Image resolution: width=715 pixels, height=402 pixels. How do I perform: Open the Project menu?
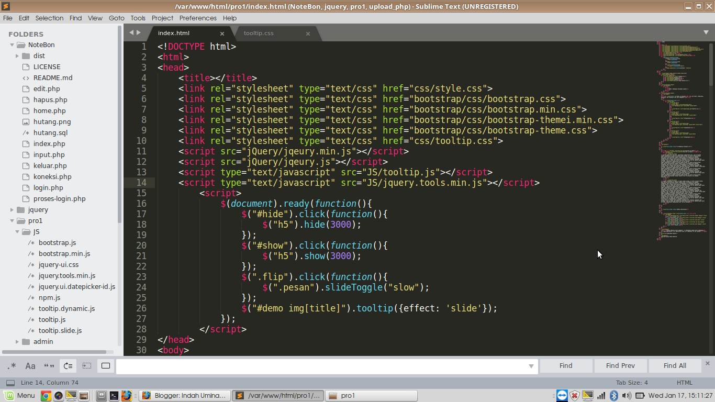tap(162, 18)
